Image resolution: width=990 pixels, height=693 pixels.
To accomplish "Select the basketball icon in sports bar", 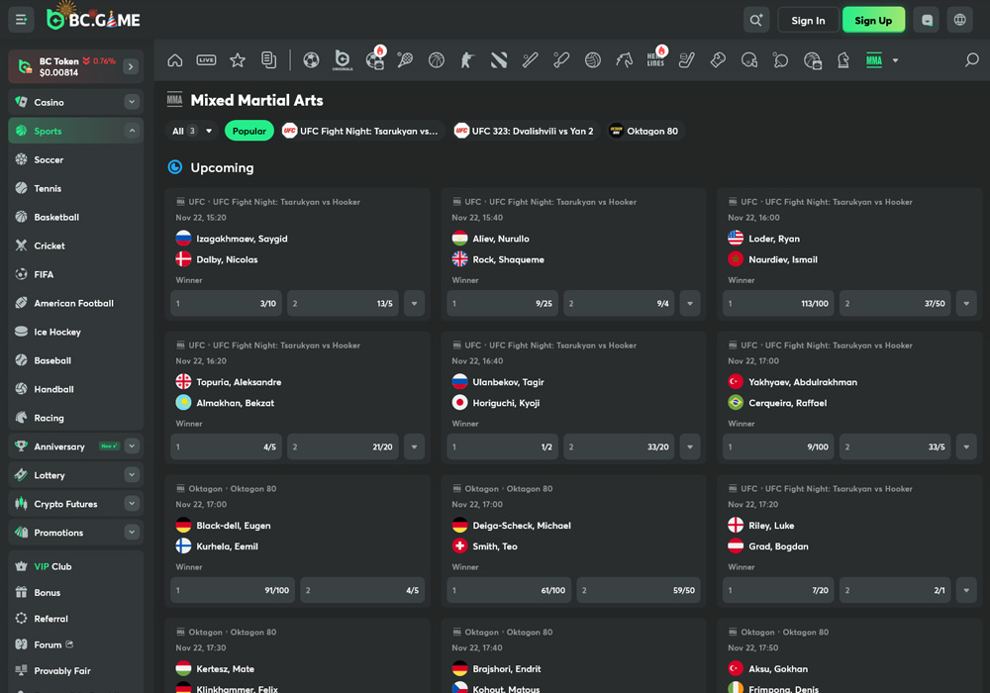I will (437, 60).
